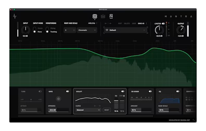Open the preset options three-dot menu

(x=146, y=24)
